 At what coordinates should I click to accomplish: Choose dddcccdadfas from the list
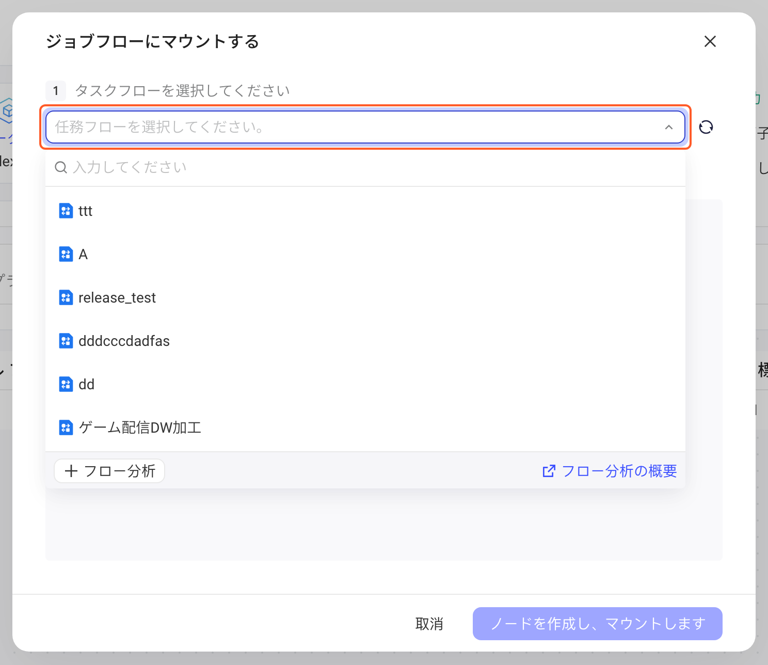tap(365, 341)
